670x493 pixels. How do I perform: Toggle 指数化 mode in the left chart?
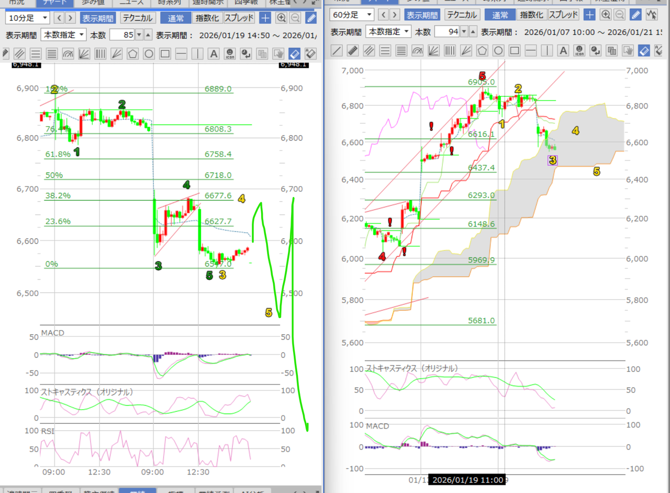tap(207, 18)
